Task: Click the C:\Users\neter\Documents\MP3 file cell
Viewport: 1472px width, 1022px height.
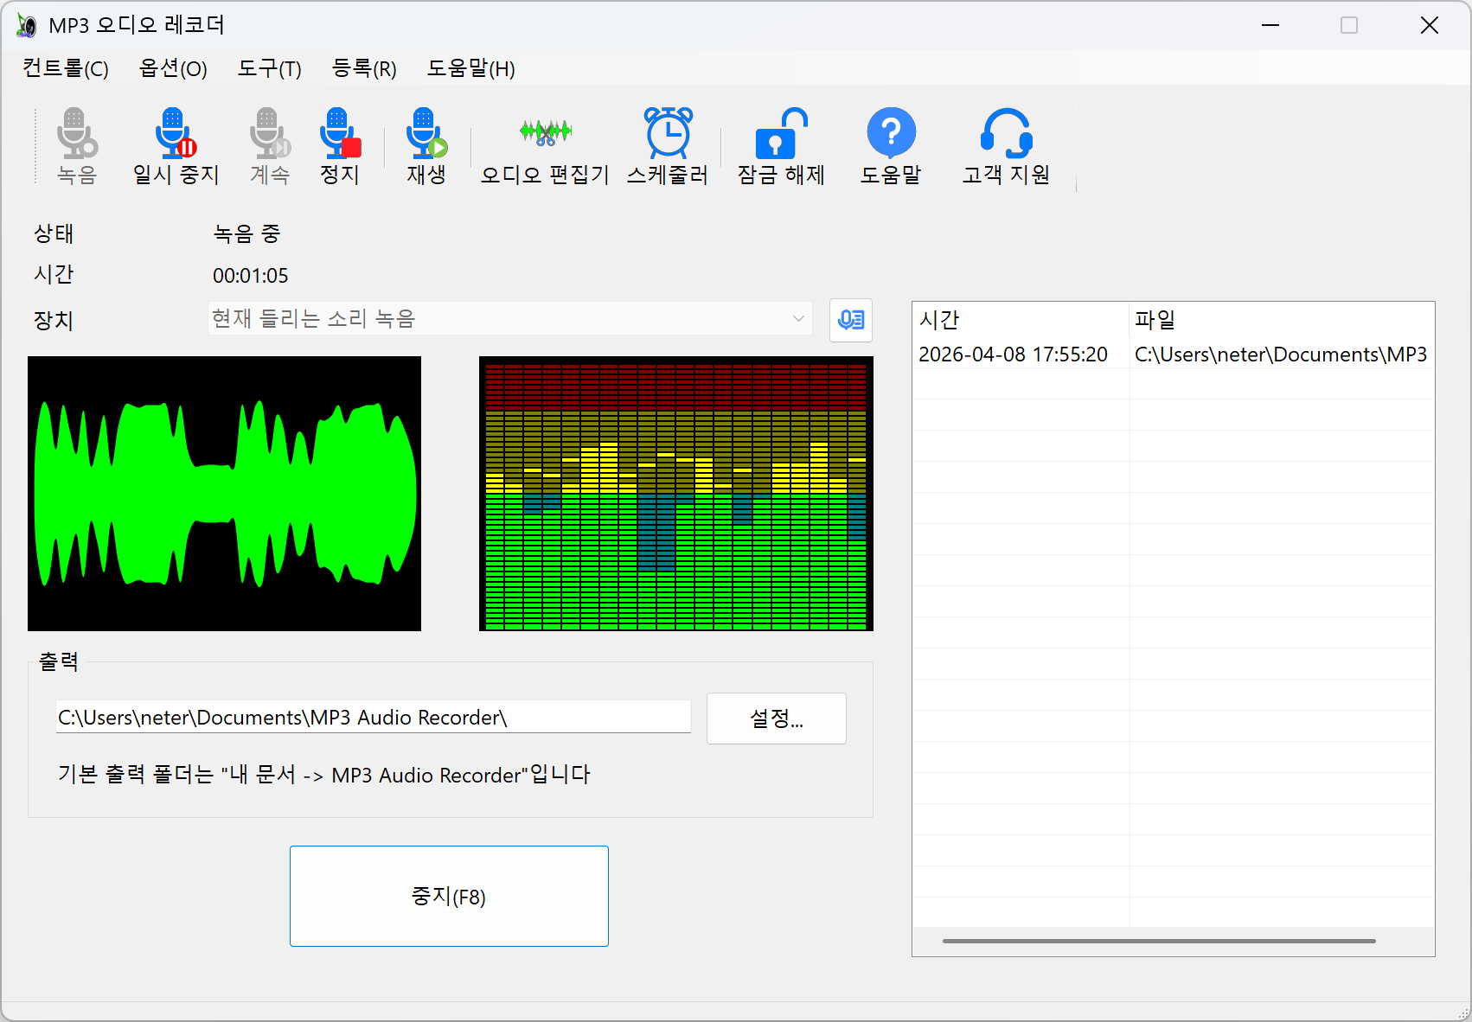Action: pos(1281,355)
